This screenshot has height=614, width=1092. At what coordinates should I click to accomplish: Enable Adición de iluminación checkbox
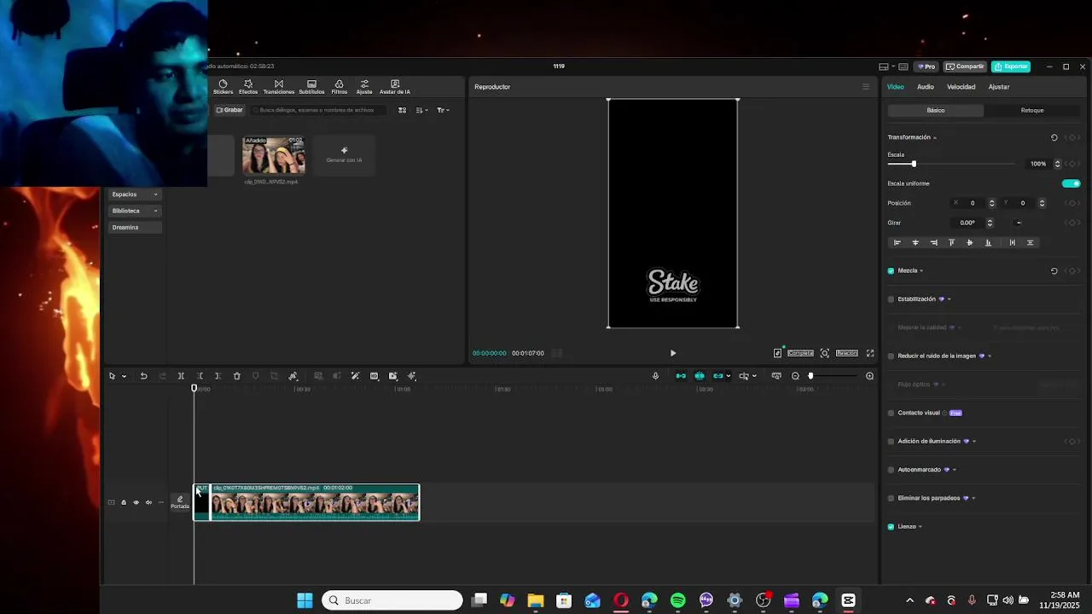click(891, 442)
